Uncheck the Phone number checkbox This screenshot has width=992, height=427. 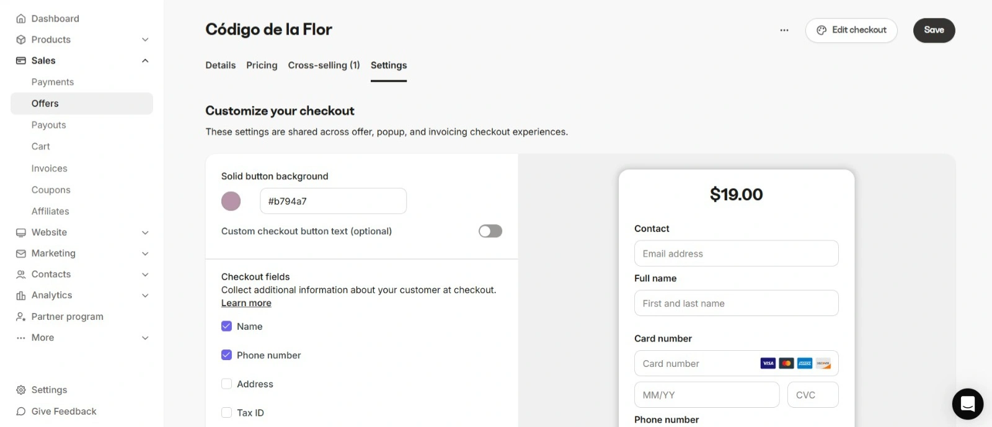point(227,355)
